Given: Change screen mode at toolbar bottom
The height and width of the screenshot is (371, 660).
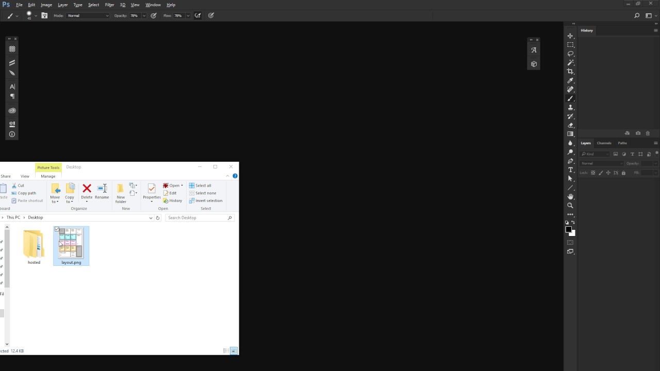Looking at the screenshot, I should click(x=570, y=251).
